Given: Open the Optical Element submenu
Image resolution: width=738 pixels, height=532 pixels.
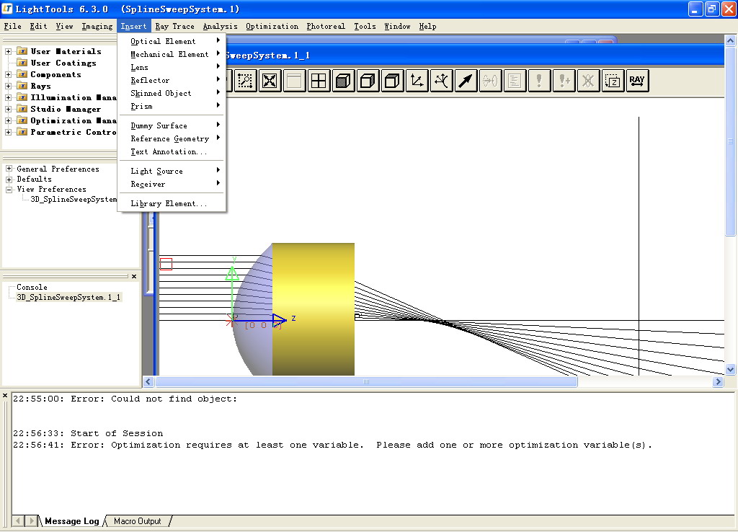Looking at the screenshot, I should coord(172,41).
